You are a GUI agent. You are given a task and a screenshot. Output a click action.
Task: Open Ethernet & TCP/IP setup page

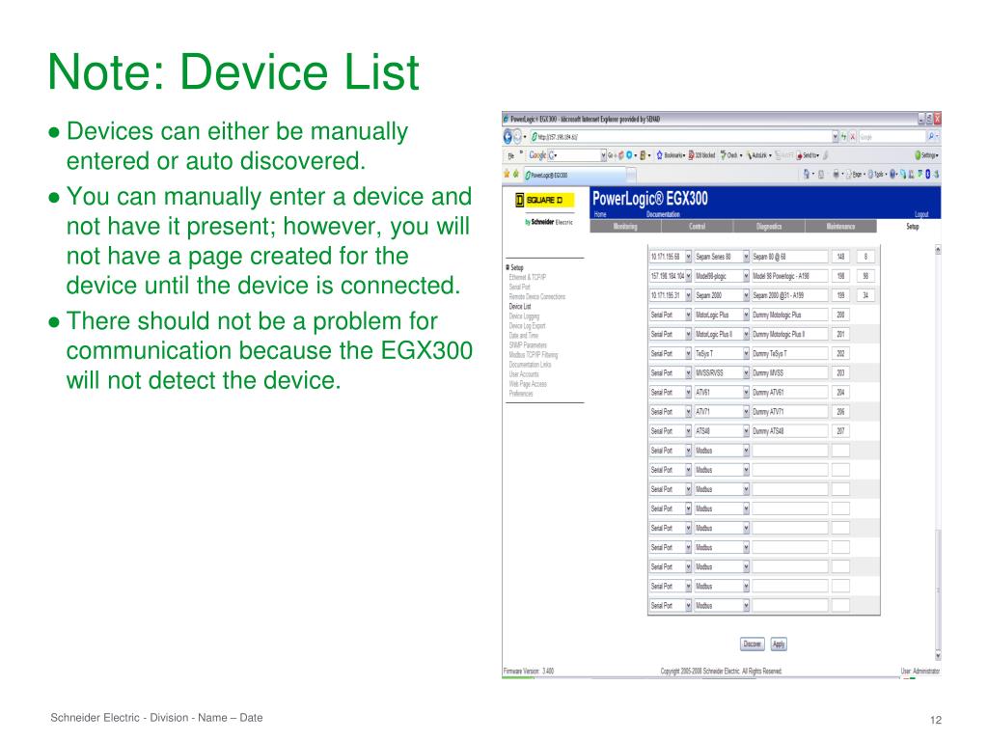[x=528, y=277]
